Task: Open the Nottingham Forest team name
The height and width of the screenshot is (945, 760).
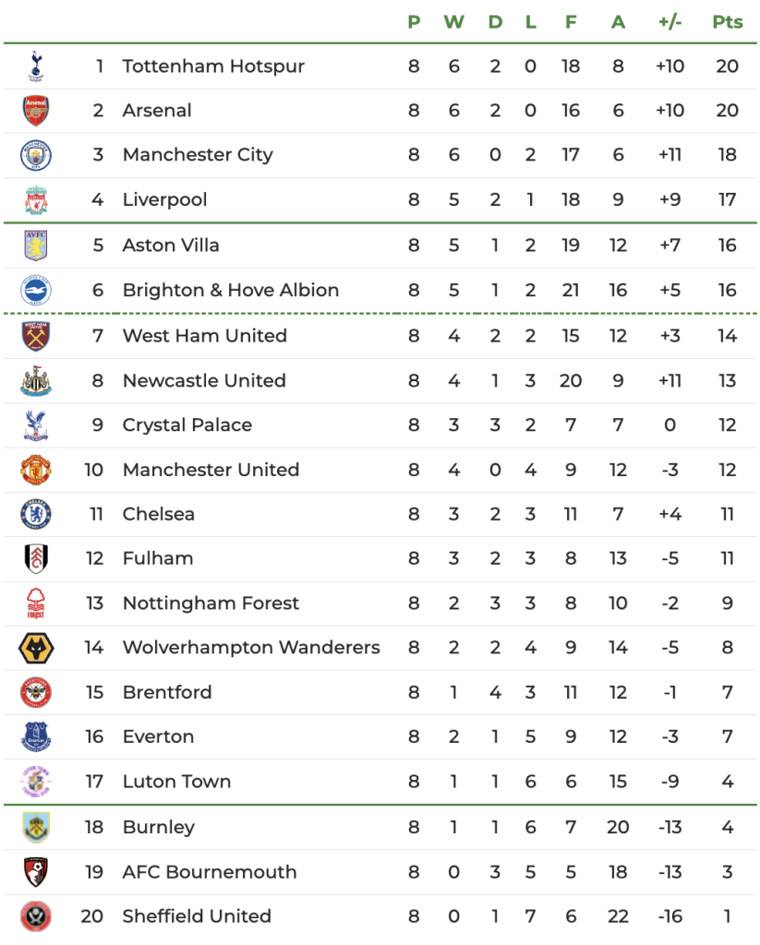Action: pos(211,604)
